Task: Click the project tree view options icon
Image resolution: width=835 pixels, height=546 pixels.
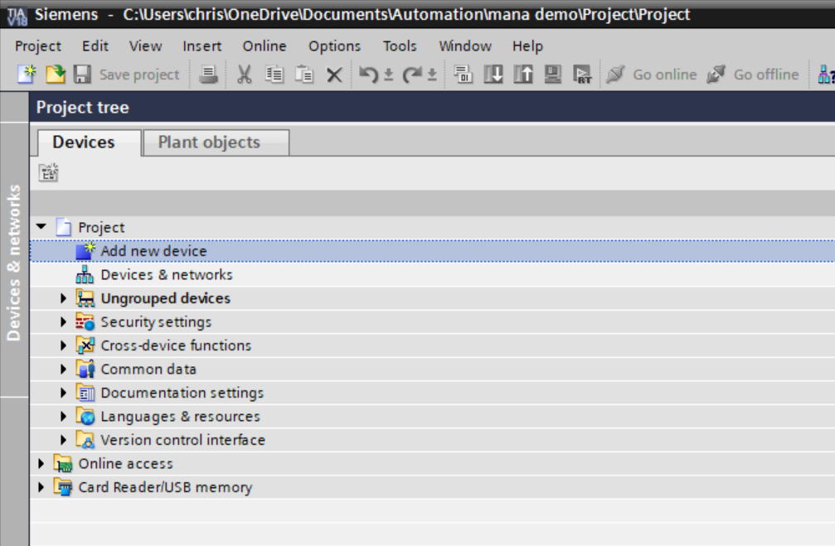Action: (x=48, y=172)
